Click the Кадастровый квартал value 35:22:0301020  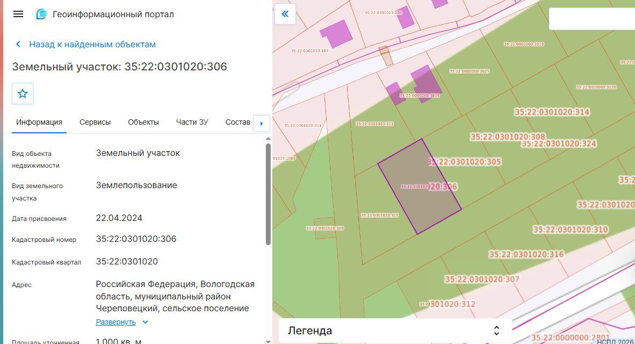127,261
